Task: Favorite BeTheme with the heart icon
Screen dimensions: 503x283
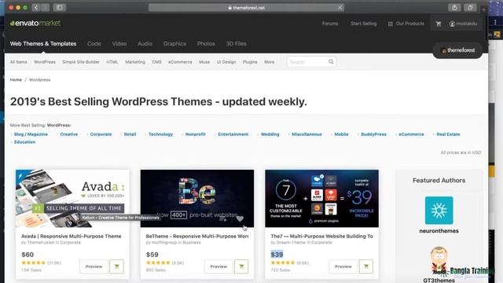Action: point(240,219)
